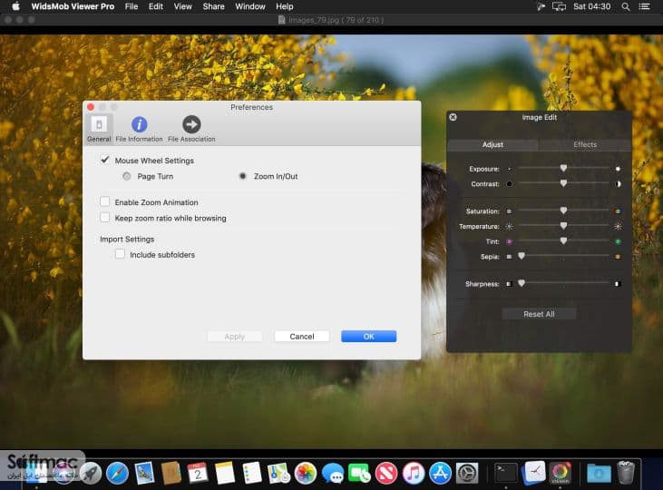This screenshot has width=663, height=490.
Task: Open Calendar in the dock
Action: click(198, 473)
